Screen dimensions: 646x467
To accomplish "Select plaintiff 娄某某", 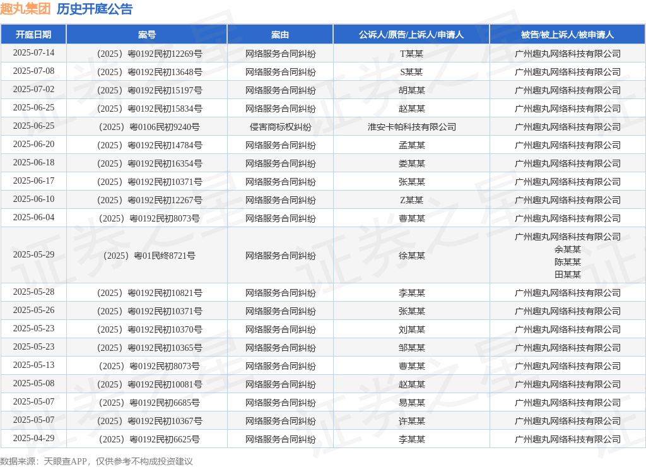I will [411, 163].
